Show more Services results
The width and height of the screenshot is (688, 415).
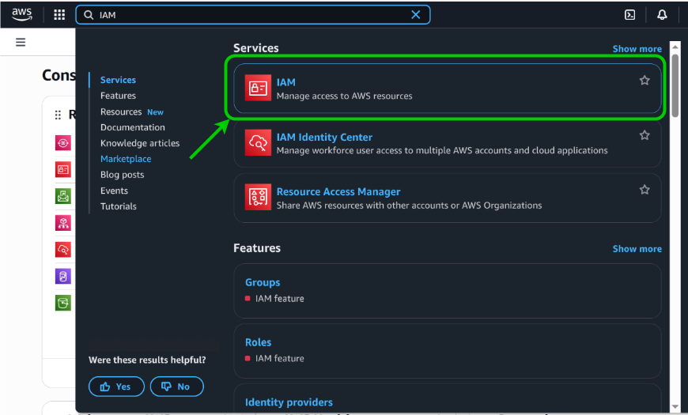pos(637,49)
